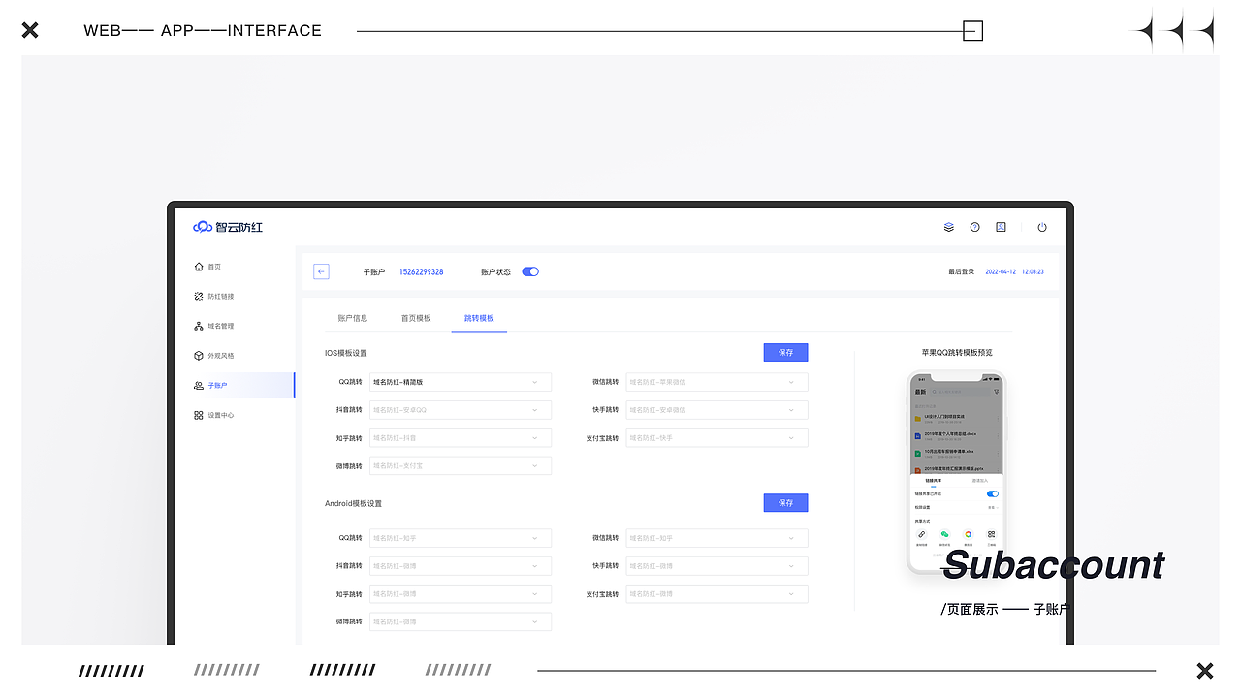Open Android 微信跳转 dropdown

click(x=716, y=538)
